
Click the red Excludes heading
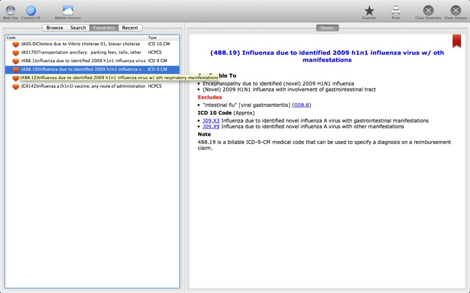pos(210,97)
